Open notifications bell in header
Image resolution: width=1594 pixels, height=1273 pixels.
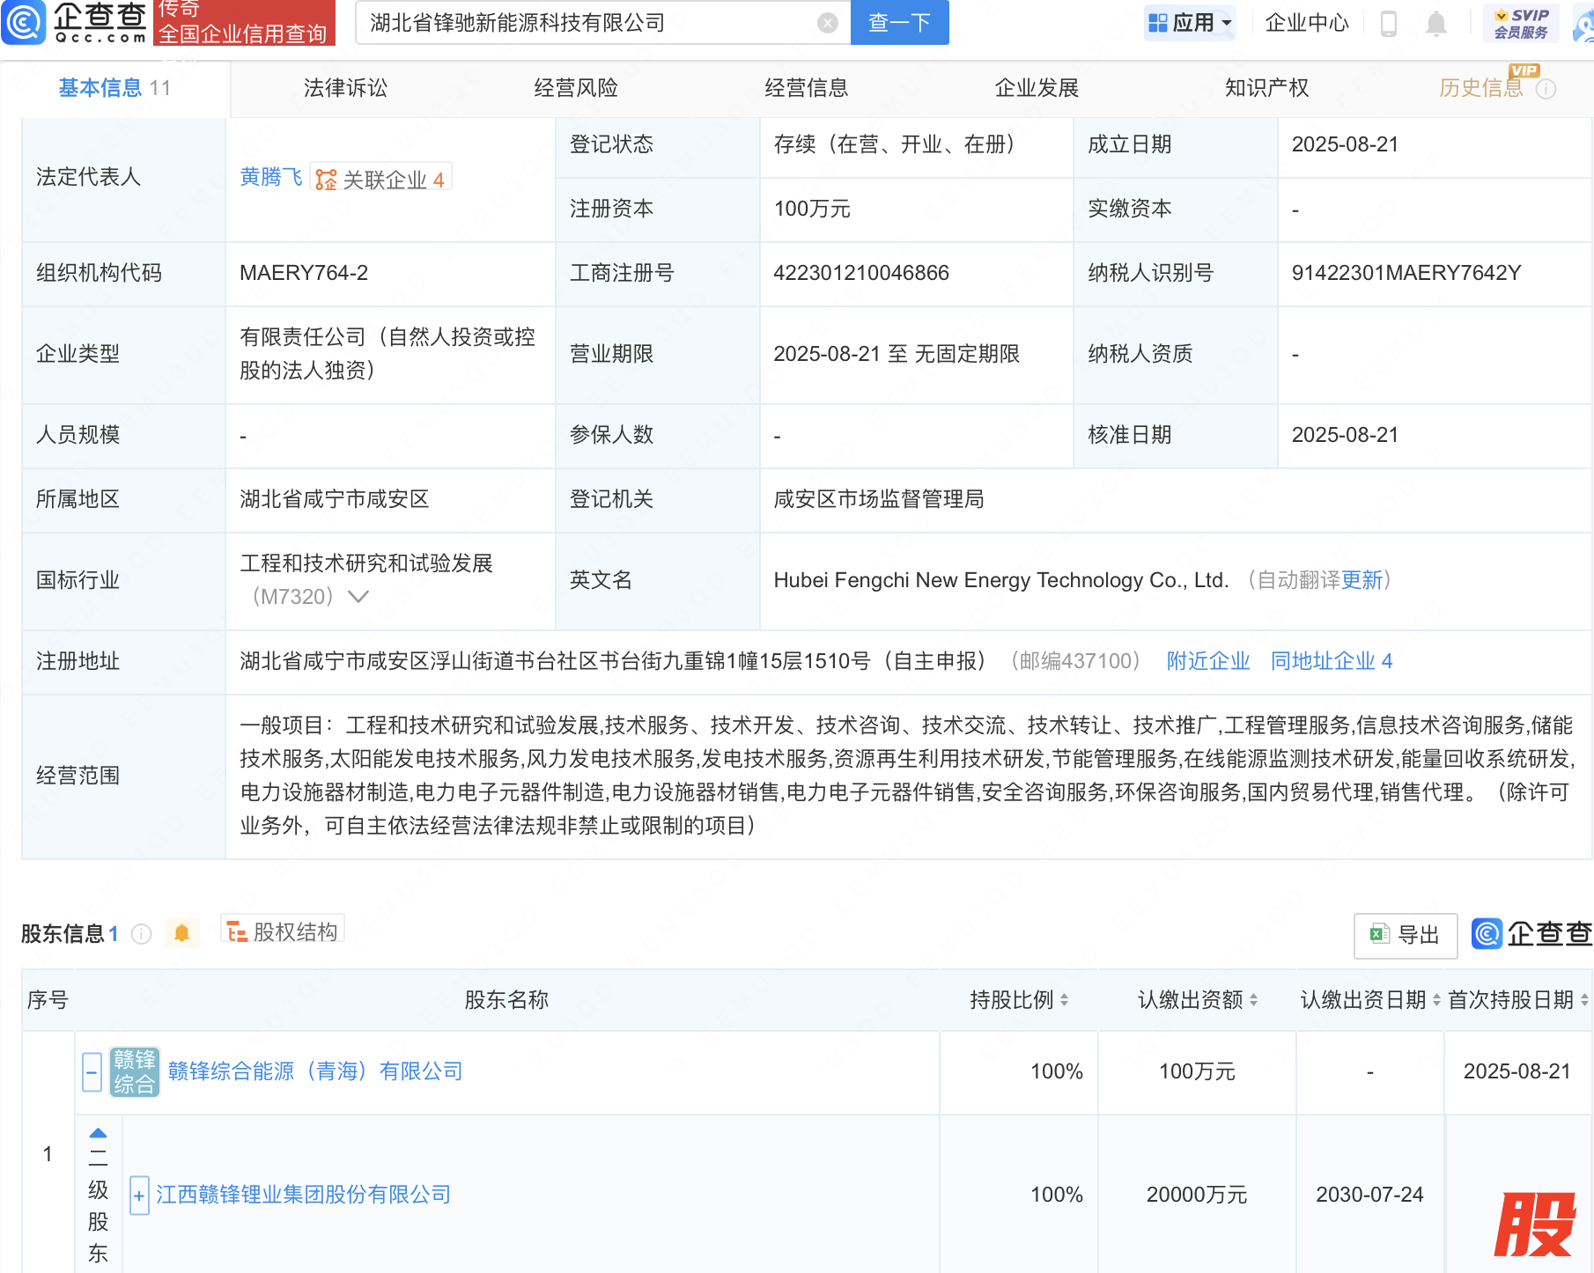tap(1435, 24)
